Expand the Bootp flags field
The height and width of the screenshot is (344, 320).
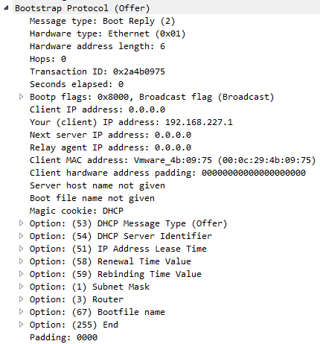tap(22, 97)
